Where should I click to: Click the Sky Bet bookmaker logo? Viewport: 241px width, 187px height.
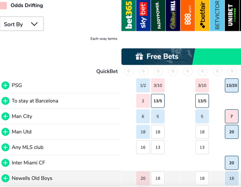[x=143, y=15]
